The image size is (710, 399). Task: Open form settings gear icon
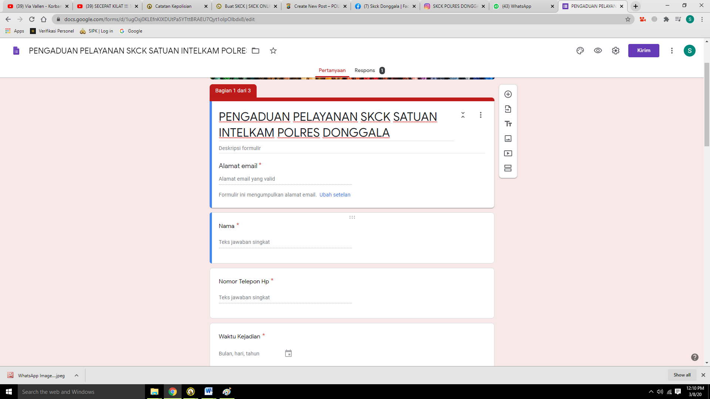[615, 51]
